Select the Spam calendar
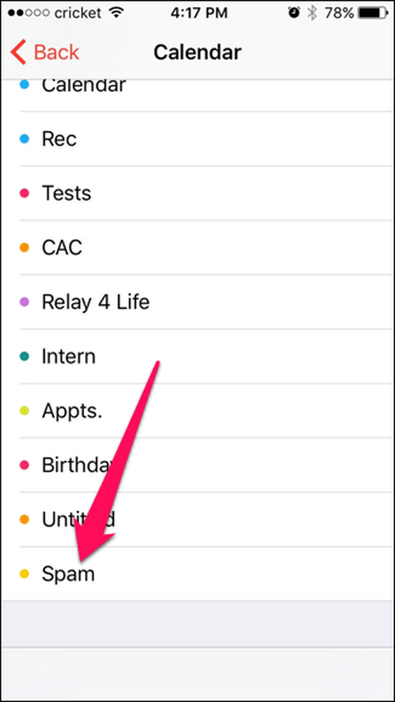Viewport: 395px width, 702px height. [x=207, y=574]
